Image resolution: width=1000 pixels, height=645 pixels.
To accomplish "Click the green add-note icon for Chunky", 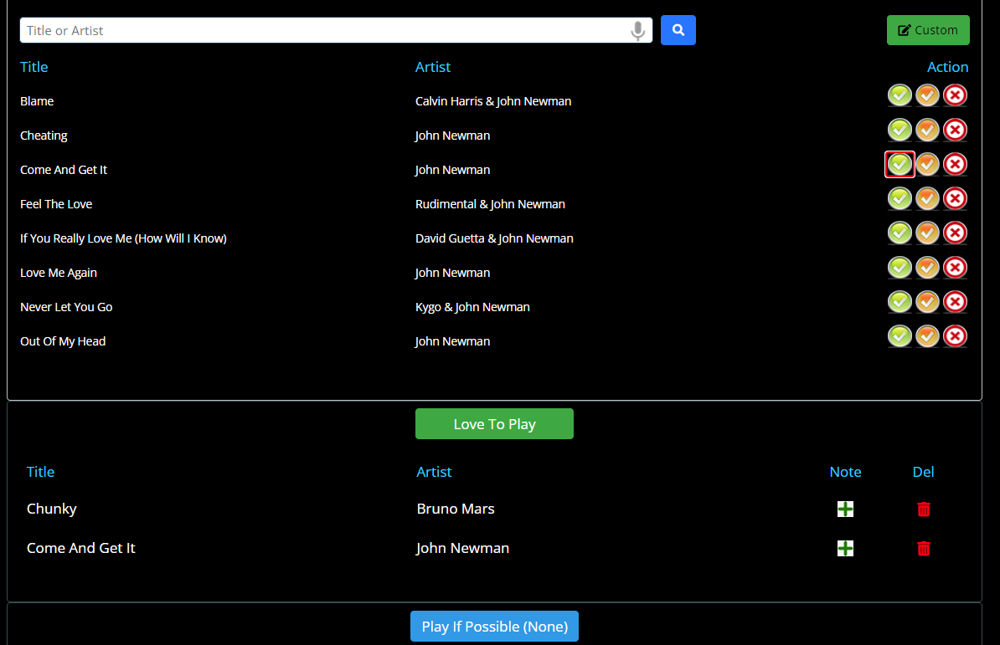I will (x=845, y=509).
